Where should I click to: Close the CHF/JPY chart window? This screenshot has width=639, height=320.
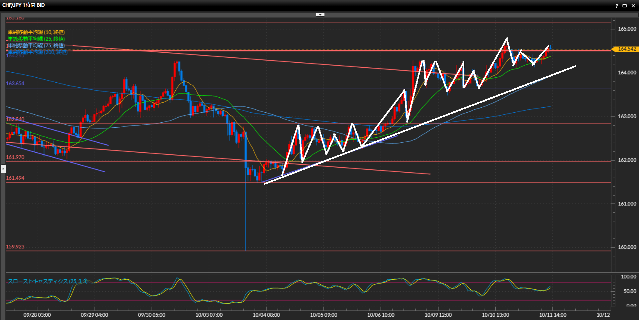pyautogui.click(x=633, y=6)
